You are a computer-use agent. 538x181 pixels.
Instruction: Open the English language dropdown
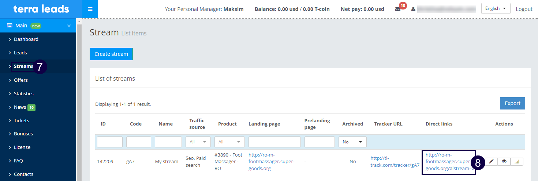coord(496,8)
